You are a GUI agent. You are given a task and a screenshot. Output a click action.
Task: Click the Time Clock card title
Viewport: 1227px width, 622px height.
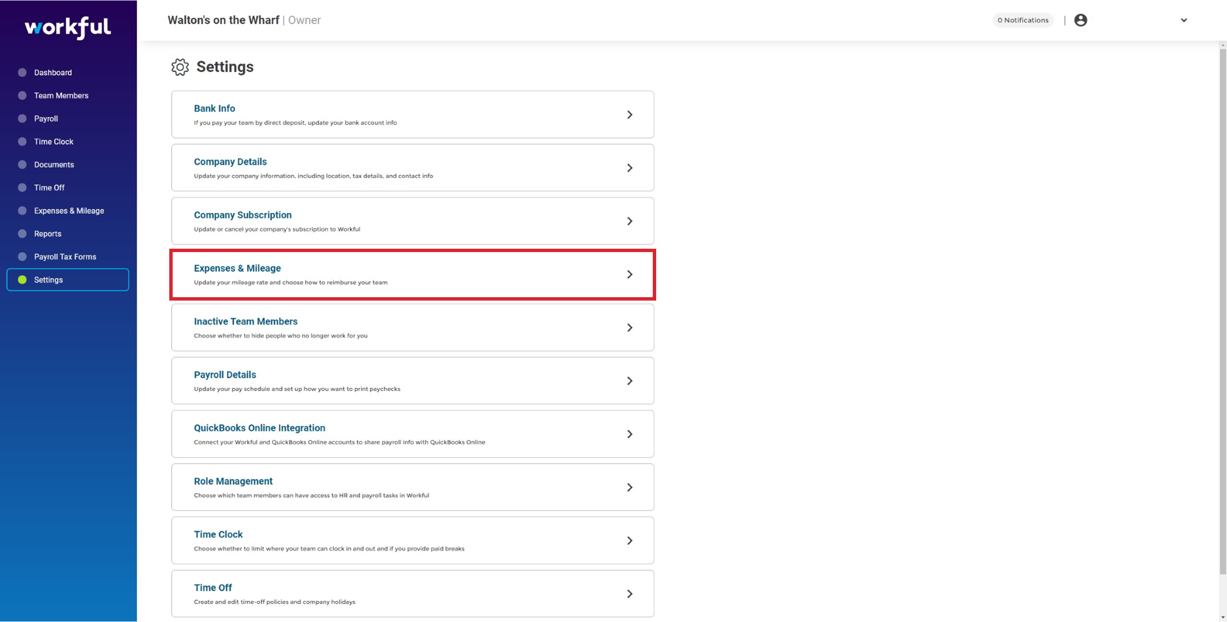(218, 534)
